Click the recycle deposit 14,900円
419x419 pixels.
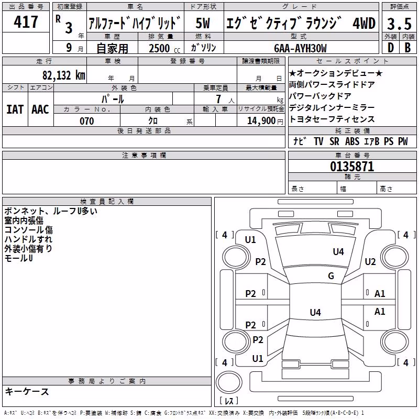[265, 121]
